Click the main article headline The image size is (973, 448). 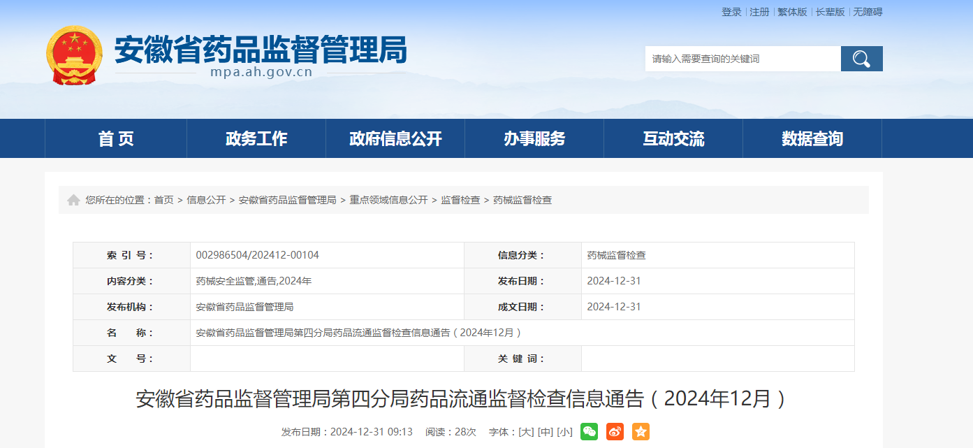(463, 399)
